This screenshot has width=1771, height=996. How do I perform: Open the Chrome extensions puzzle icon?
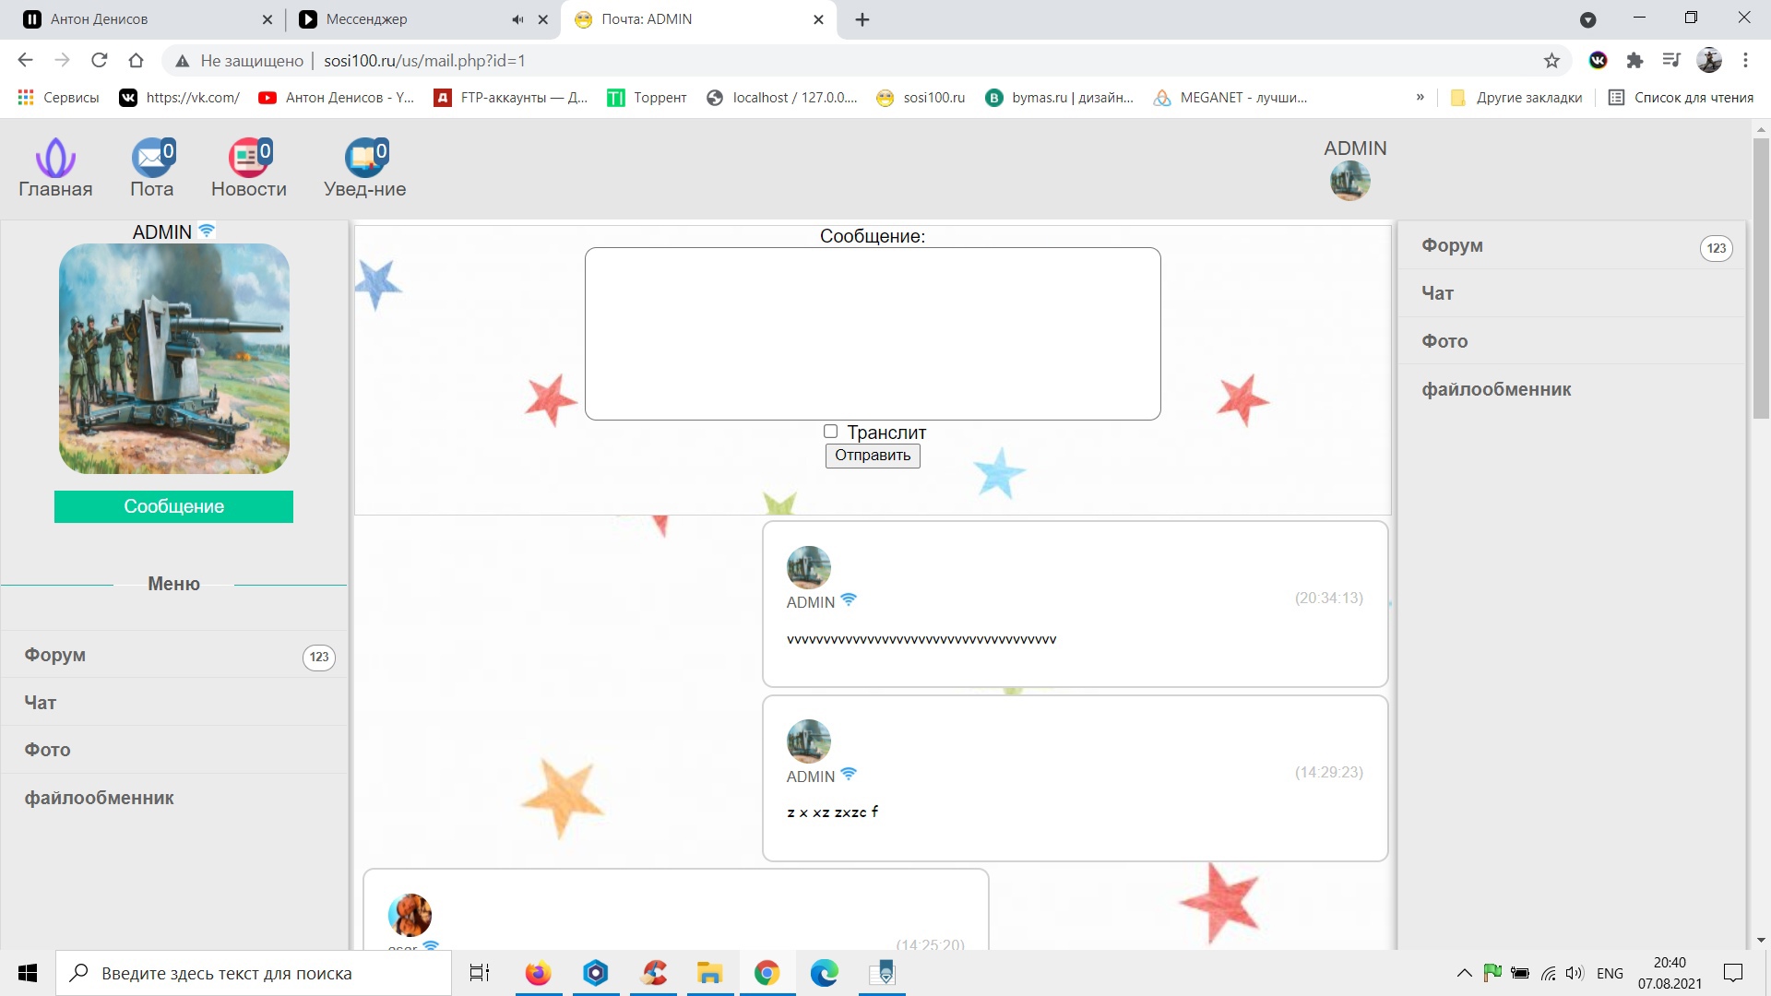point(1634,61)
